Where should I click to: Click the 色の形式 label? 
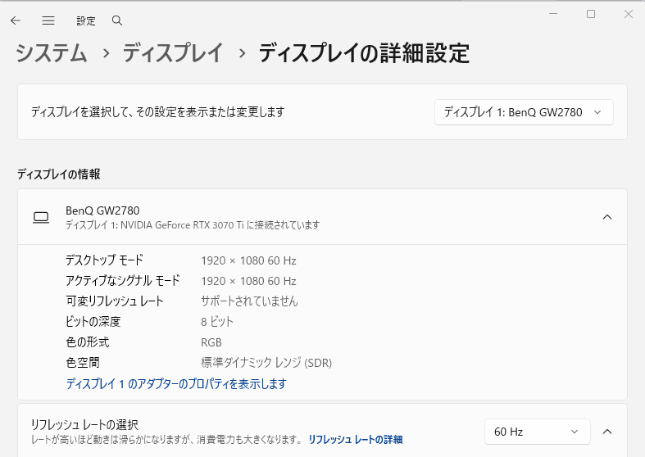88,342
